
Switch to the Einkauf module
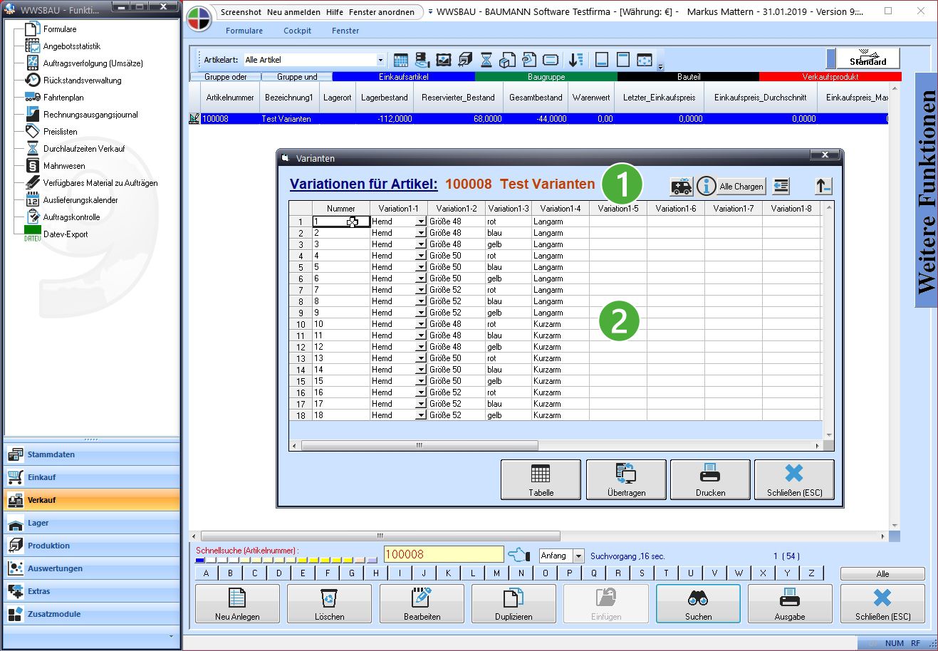[x=92, y=477]
